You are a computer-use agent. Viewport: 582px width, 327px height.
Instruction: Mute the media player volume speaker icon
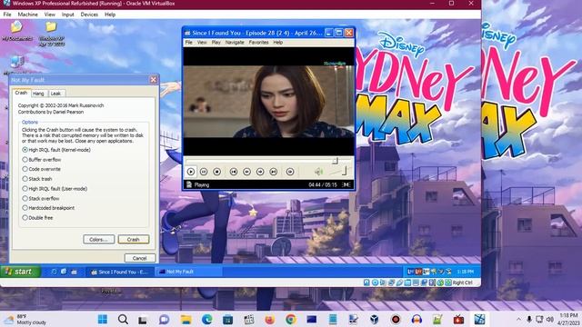click(318, 172)
